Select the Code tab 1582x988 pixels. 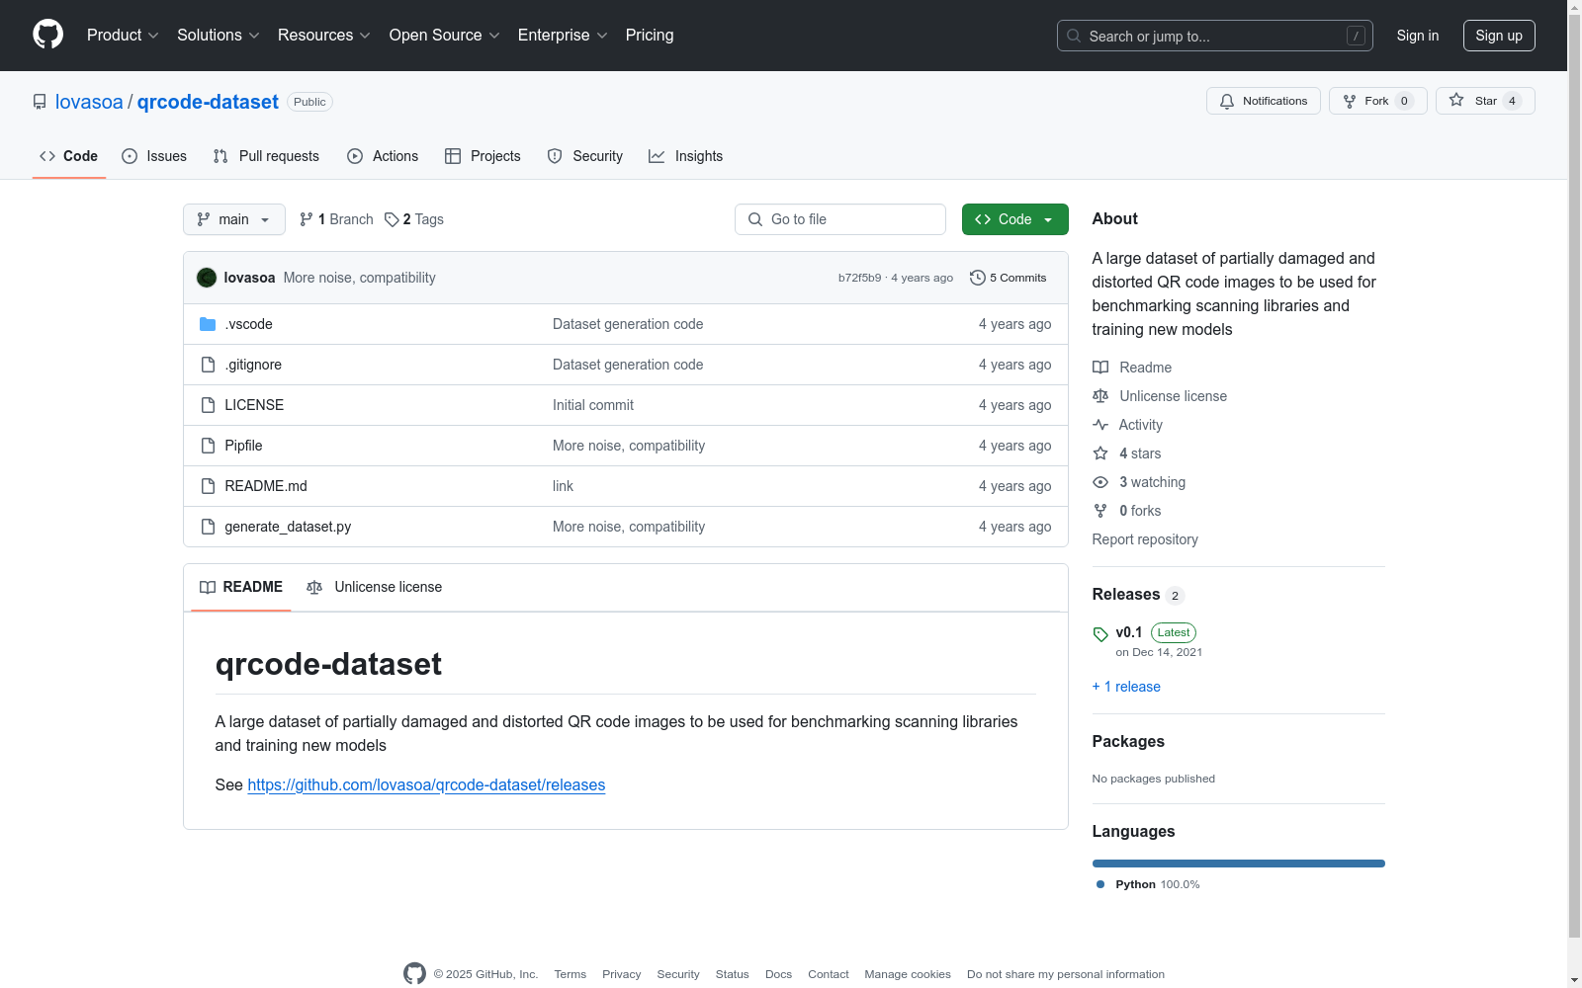[69, 156]
